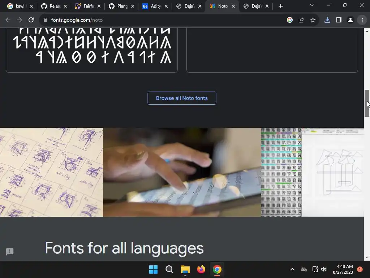Viewport: 370px width, 278px height.
Task: Show hidden system tray icons
Action: pyautogui.click(x=292, y=269)
